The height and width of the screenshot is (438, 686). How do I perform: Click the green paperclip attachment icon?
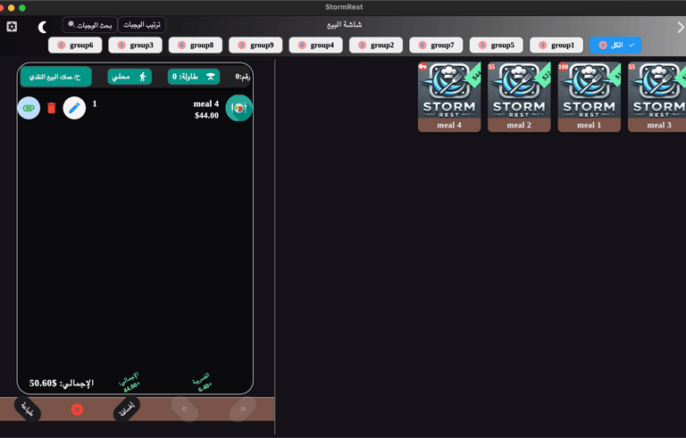[x=29, y=108]
